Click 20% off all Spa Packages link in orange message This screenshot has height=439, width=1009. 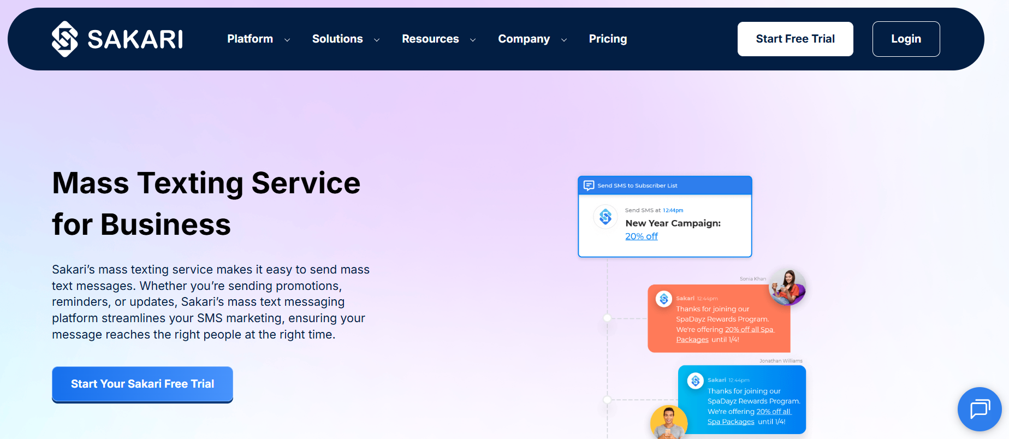(x=725, y=334)
